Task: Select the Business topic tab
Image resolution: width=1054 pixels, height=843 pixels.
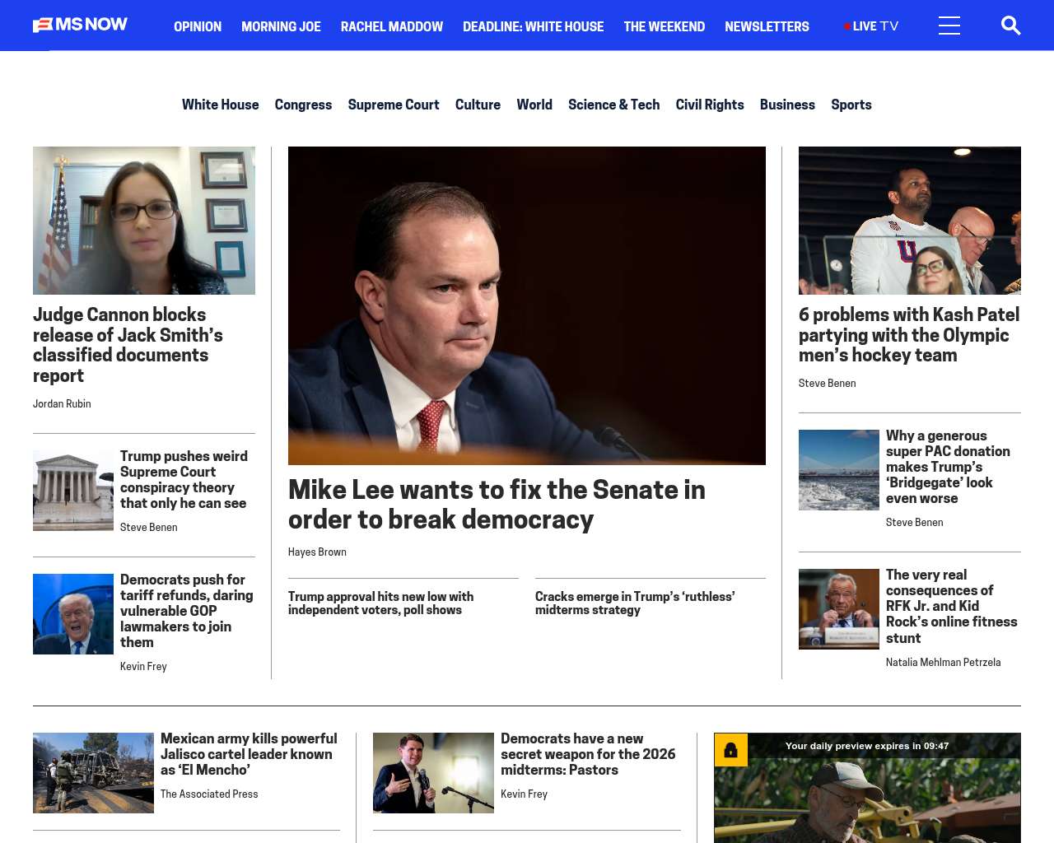Action: click(787, 105)
